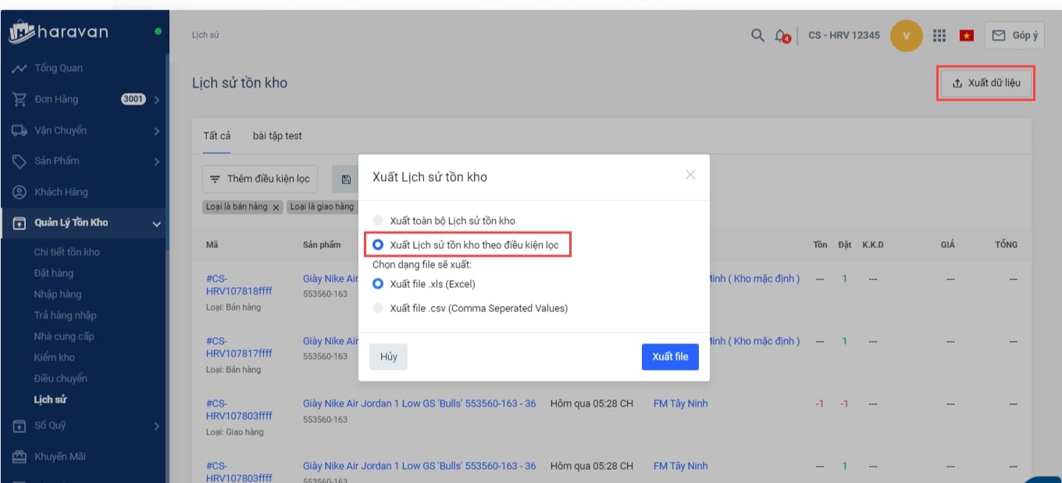
Task: Open 'Chi tiết tồn kho' in sidebar
Action: 66,252
